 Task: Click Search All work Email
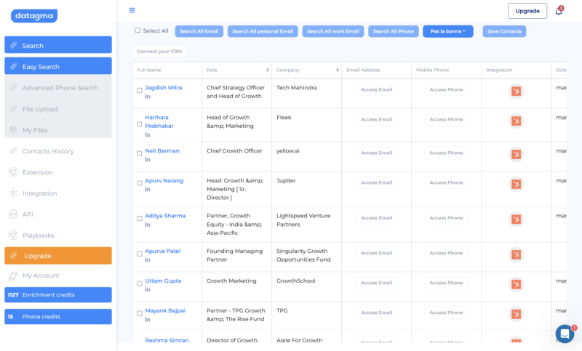(x=333, y=31)
